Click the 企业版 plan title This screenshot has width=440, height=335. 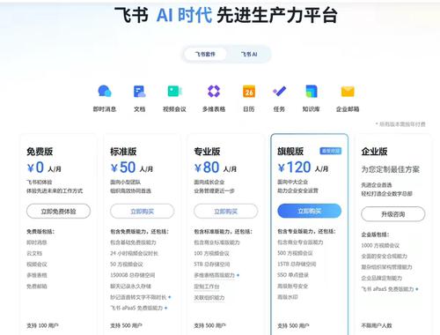tap(374, 152)
